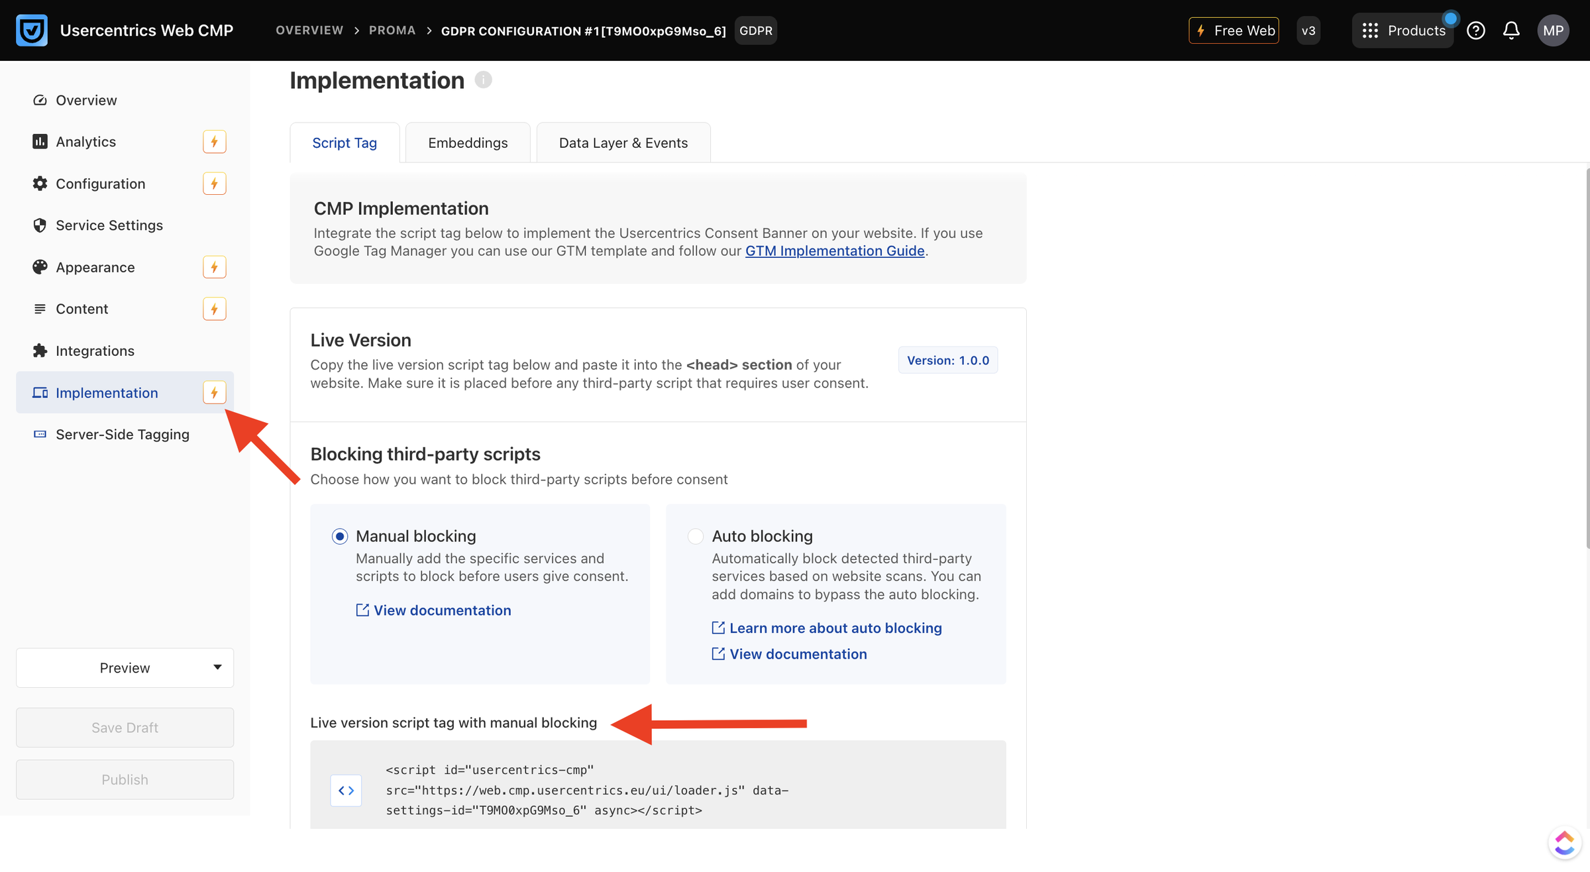Click the 'Blocking third-party scripts' heading

425,454
